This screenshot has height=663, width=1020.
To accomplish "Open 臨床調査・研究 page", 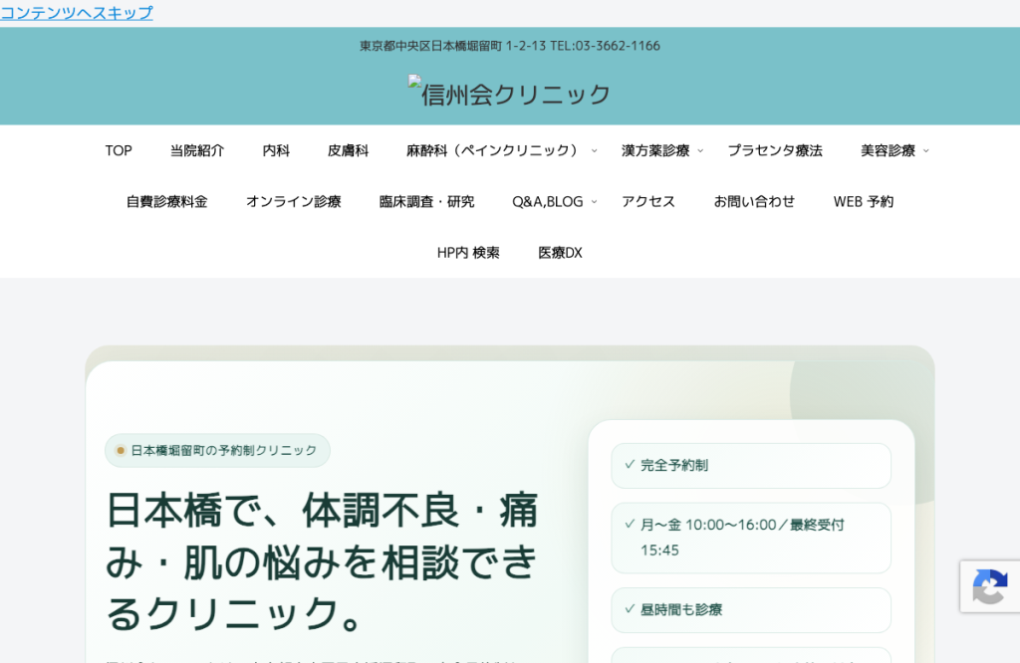I will 426,201.
